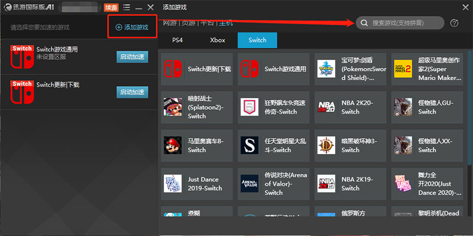This screenshot has width=473, height=236.
Task: Click the Just Dance 2019 icon
Action: [x=173, y=183]
